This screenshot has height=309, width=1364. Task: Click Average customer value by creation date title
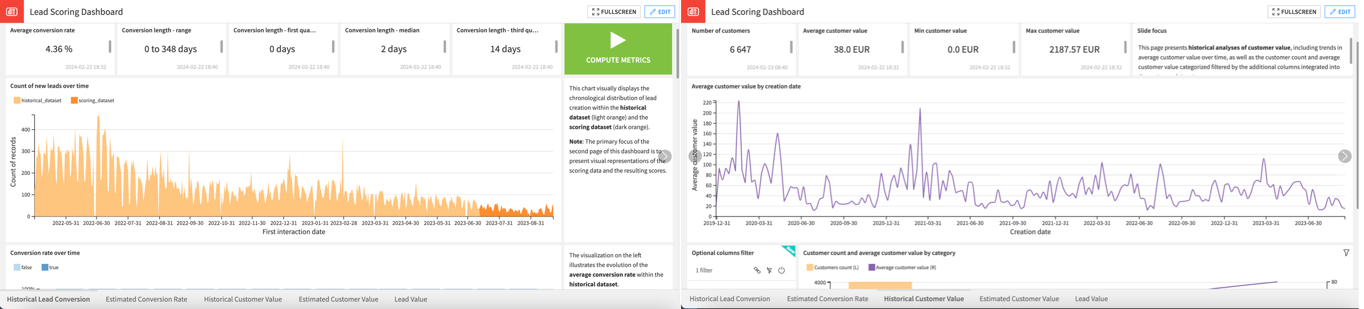746,87
